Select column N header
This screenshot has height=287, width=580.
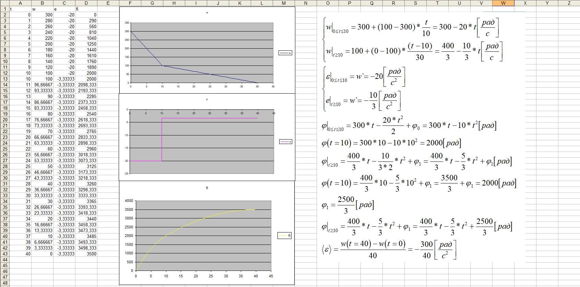pyautogui.click(x=306, y=3)
